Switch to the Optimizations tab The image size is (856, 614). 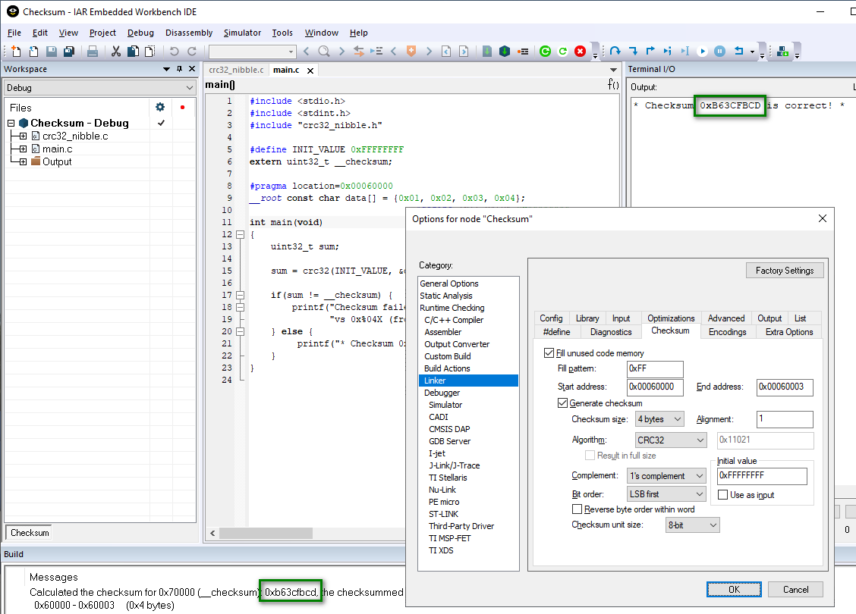(x=671, y=318)
